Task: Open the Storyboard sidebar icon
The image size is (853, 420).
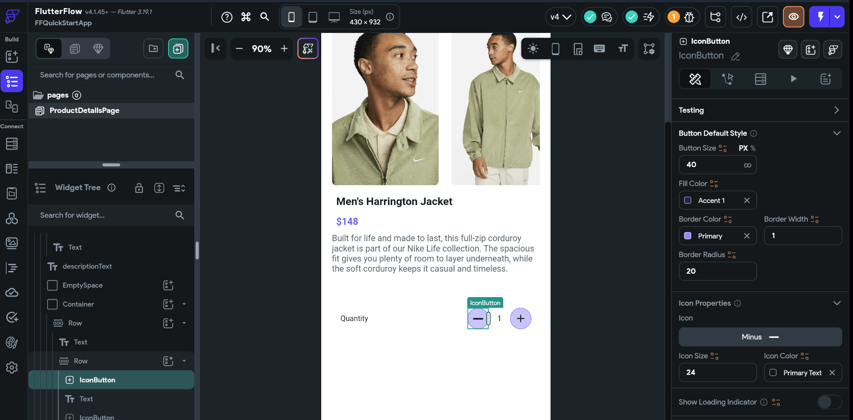Action: point(12,107)
